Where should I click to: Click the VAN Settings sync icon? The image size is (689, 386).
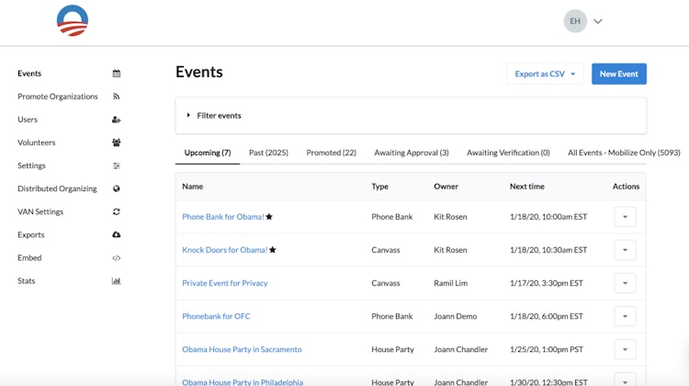click(x=117, y=211)
